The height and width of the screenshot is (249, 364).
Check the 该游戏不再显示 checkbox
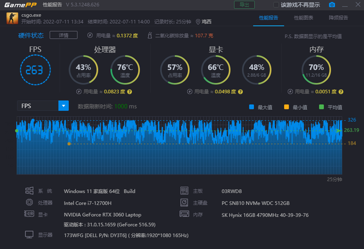coord(276,5)
